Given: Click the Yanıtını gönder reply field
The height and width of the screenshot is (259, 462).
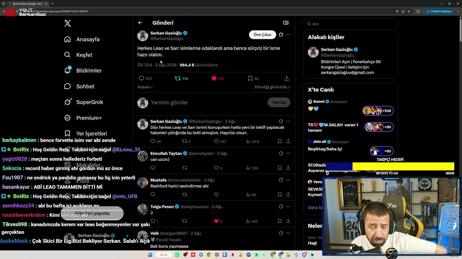Looking at the screenshot, I should pyautogui.click(x=208, y=103).
